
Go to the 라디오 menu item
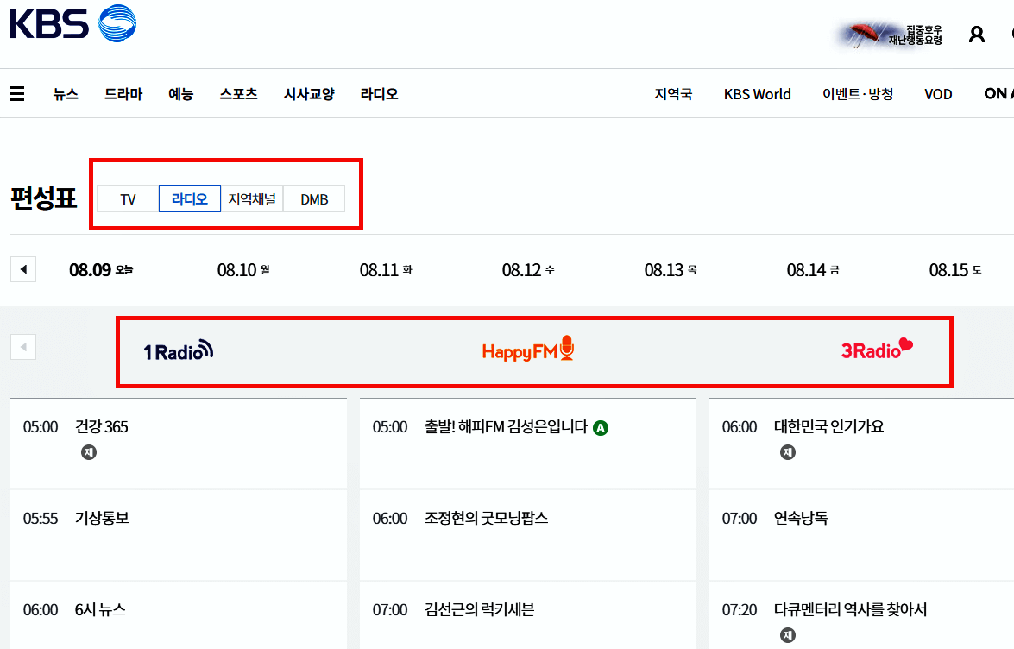pos(379,94)
